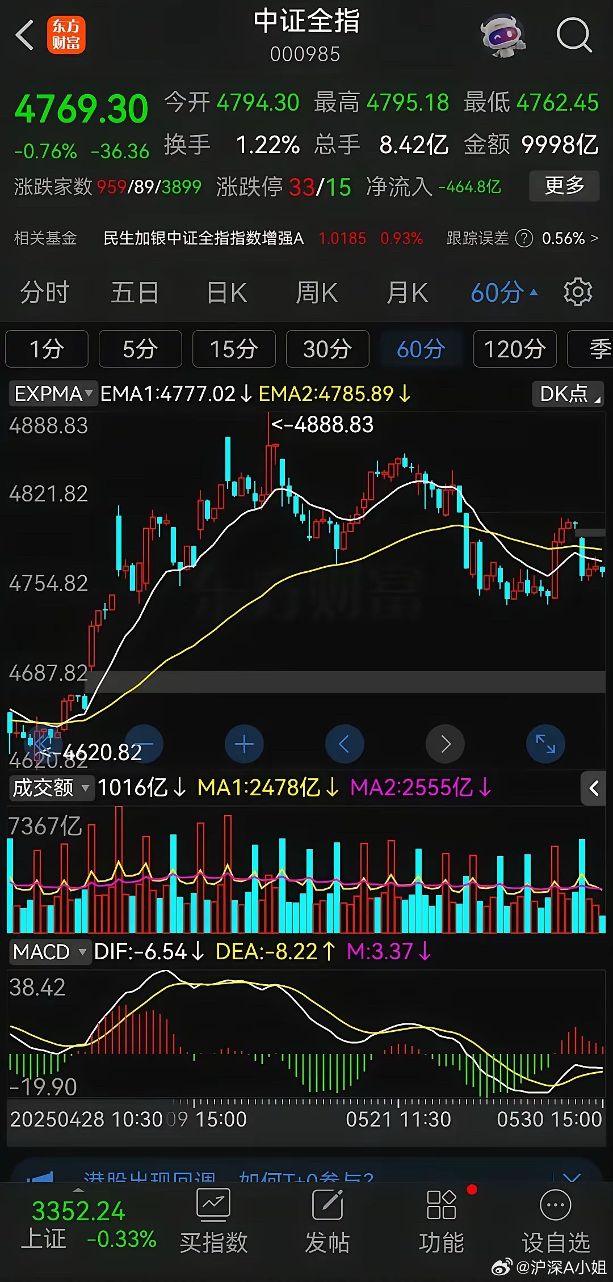Tap the DIF:-6.54 value
Screen dimensions: 613x1282
click(x=149, y=951)
